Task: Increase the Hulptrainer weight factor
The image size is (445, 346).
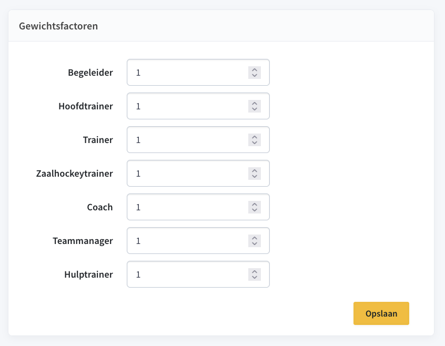Action: click(255, 271)
